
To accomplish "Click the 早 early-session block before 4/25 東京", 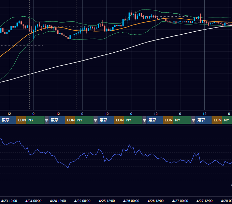I will click(x=96, y=120).
